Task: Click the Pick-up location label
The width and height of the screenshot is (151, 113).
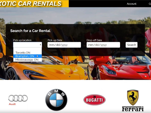Action: (x=22, y=40)
